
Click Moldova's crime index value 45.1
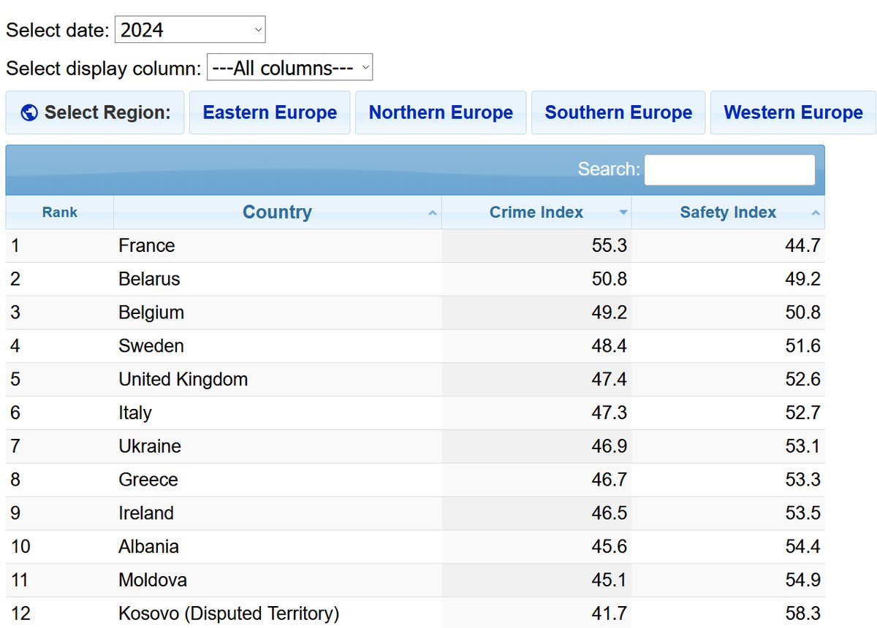[610, 581]
